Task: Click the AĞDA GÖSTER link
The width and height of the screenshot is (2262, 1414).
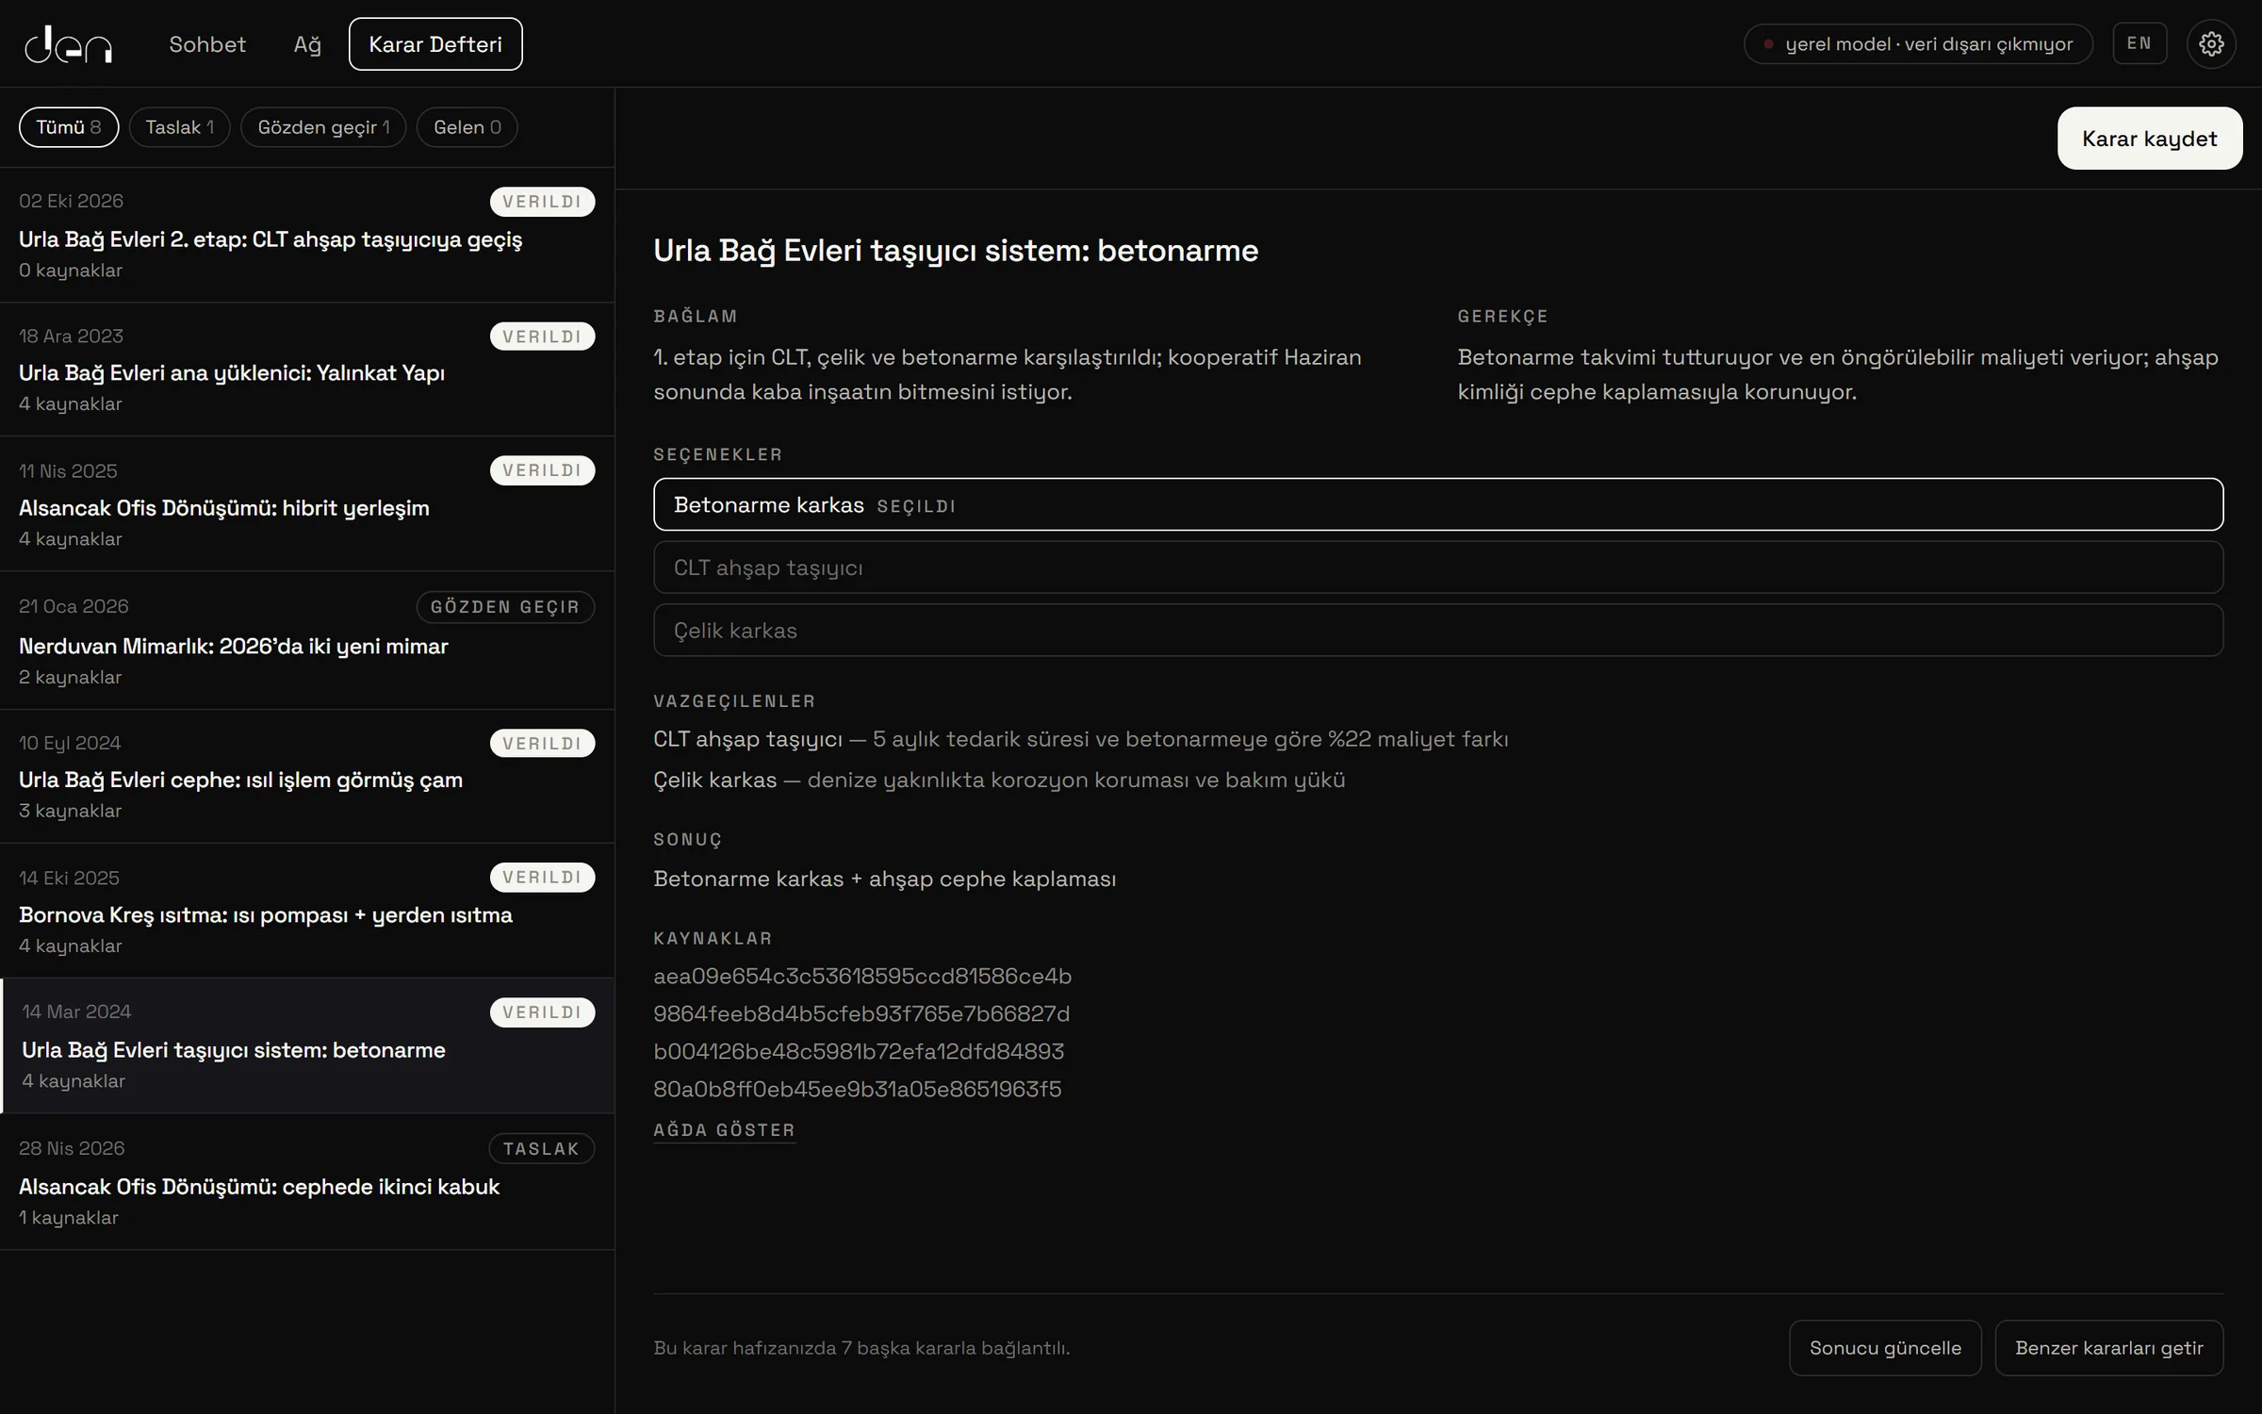Action: tap(724, 1130)
